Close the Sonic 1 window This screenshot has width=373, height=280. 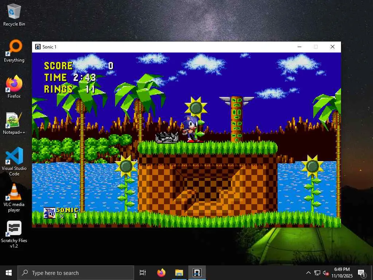(x=333, y=47)
